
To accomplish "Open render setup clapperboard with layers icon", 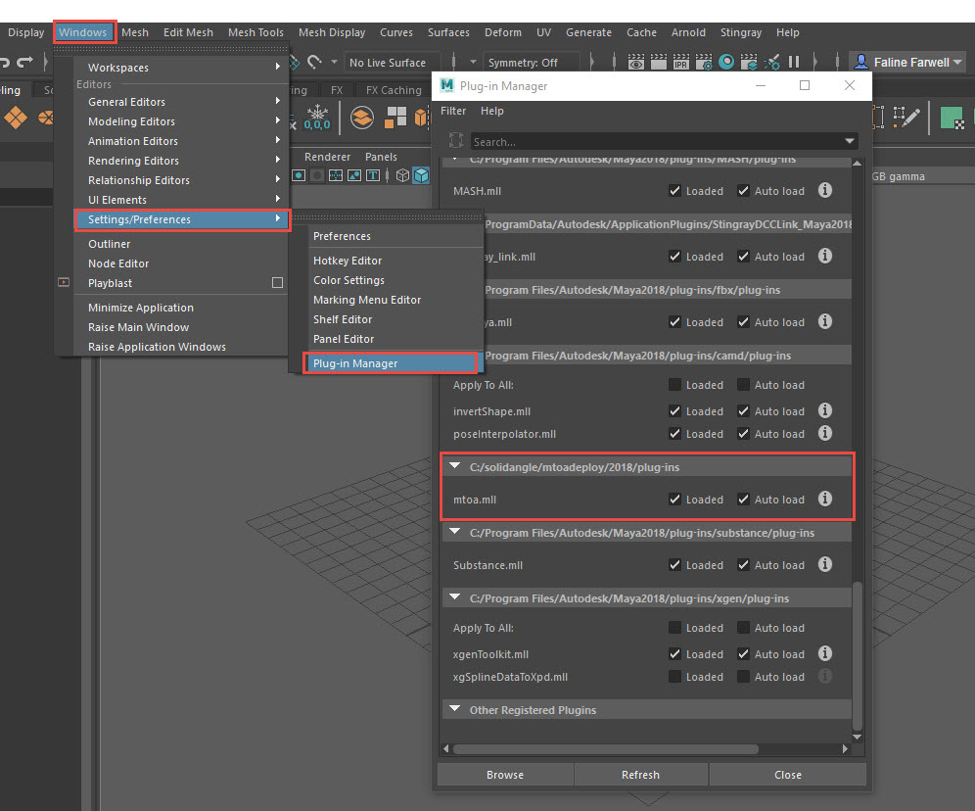I will 749,62.
